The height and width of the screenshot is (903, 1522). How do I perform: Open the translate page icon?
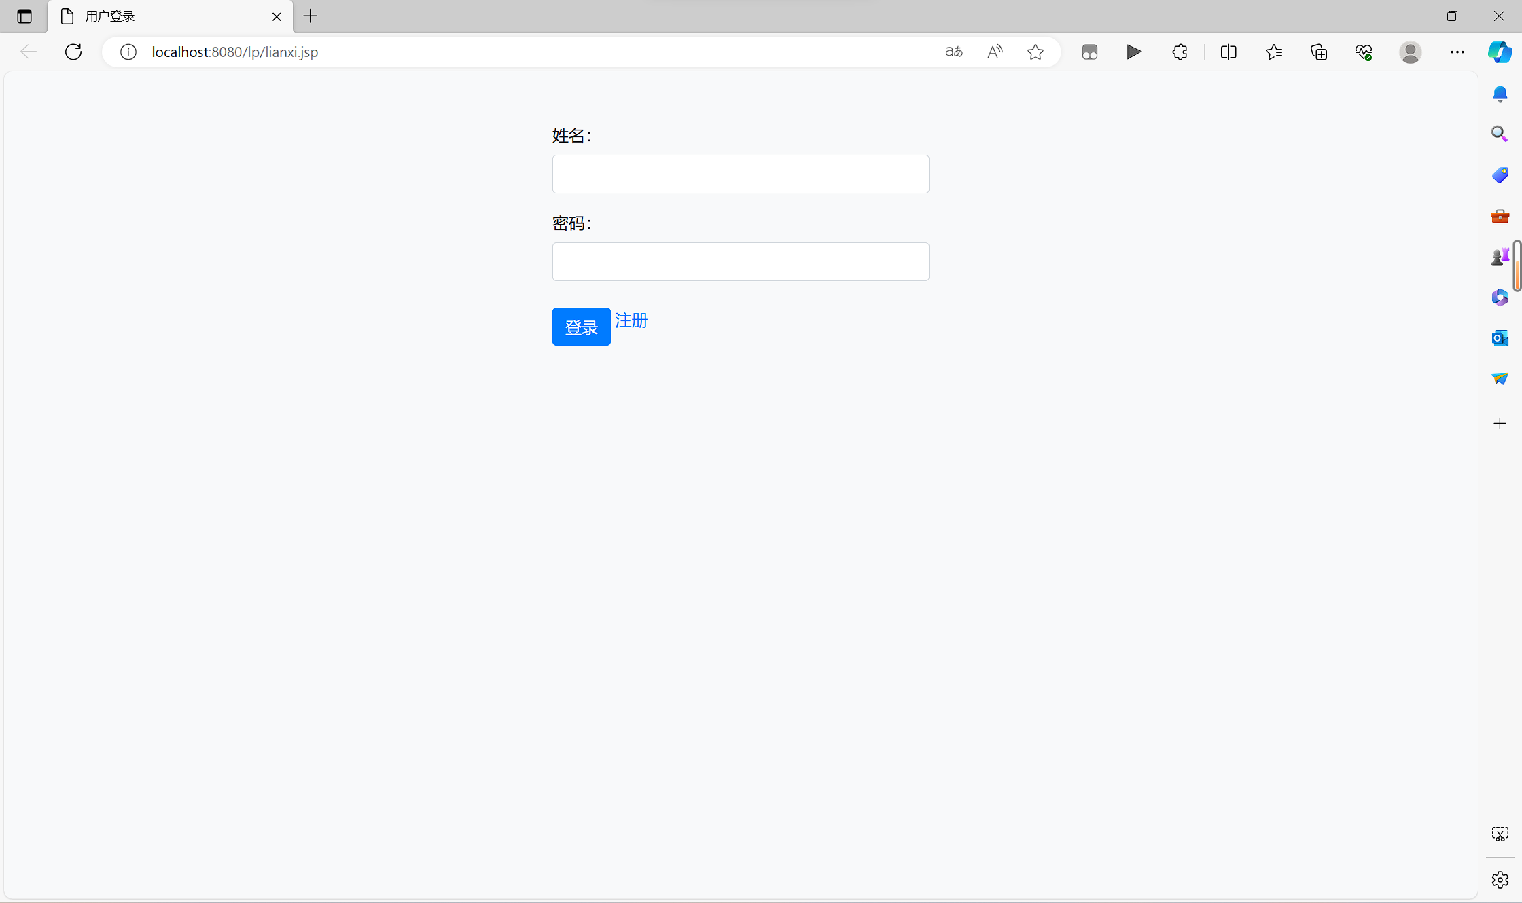(954, 52)
